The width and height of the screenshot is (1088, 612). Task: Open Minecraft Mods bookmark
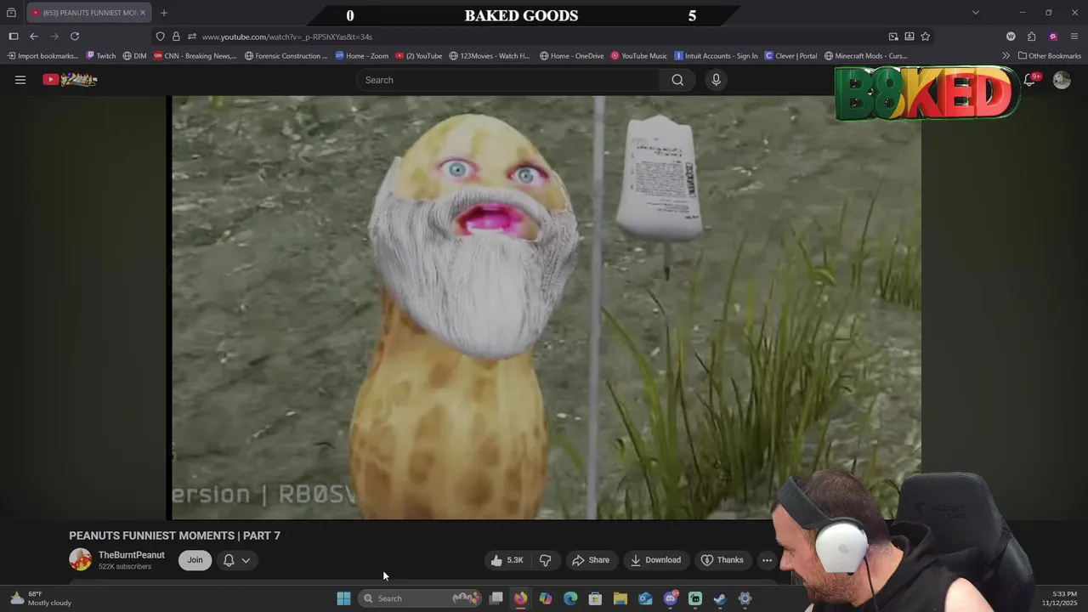coord(866,56)
